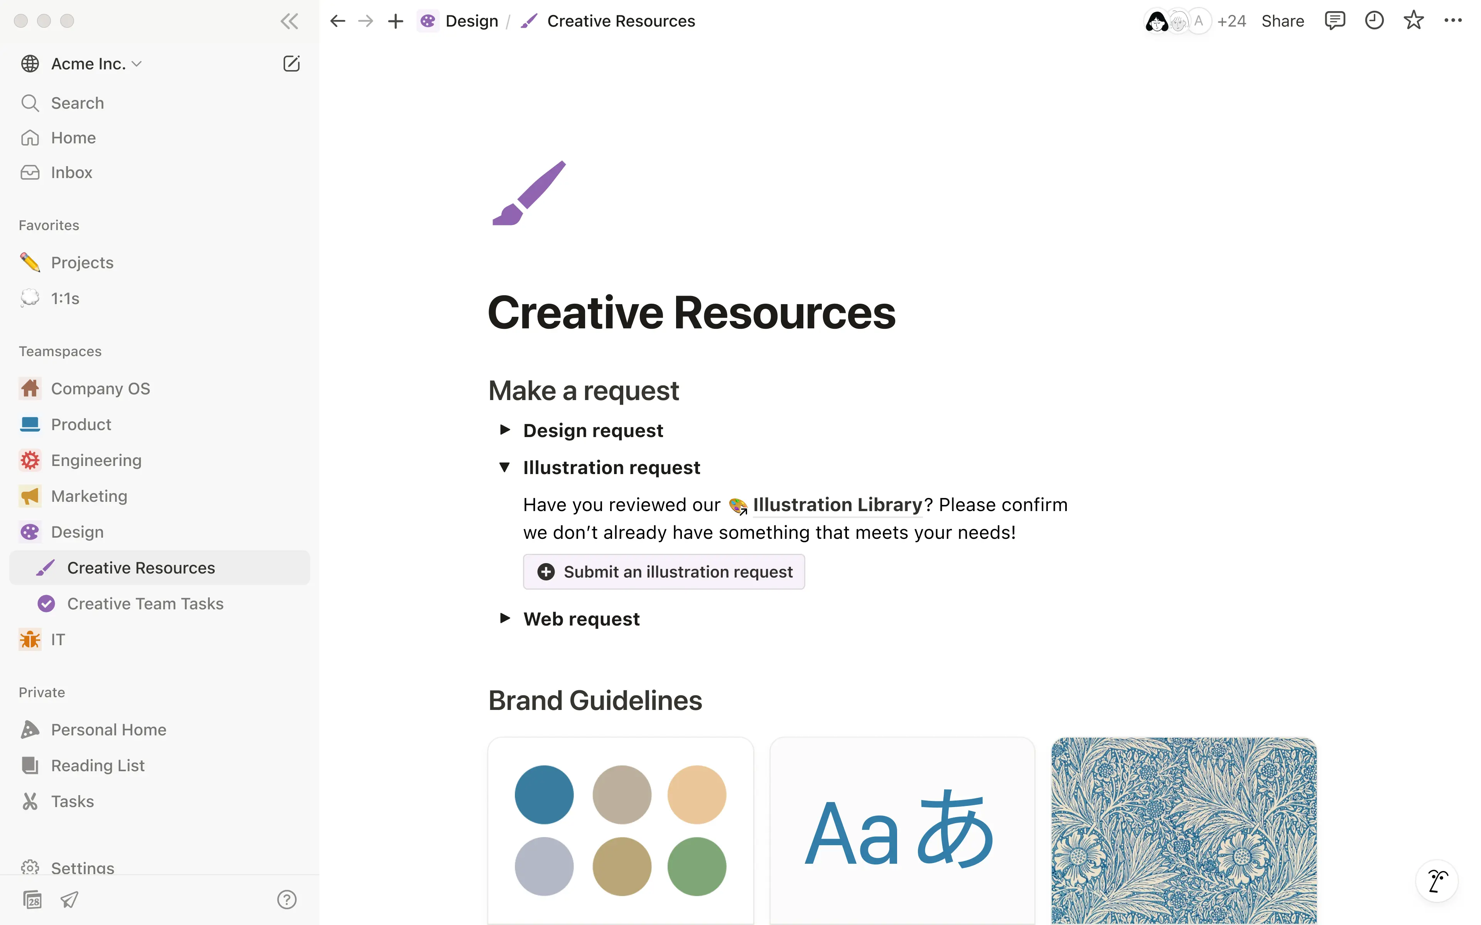
Task: Collapse the sidebar with double-chevron icon
Action: pyautogui.click(x=289, y=22)
